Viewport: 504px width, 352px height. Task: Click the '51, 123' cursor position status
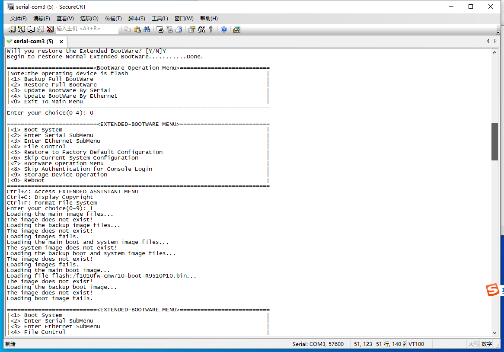pyautogui.click(x=363, y=344)
